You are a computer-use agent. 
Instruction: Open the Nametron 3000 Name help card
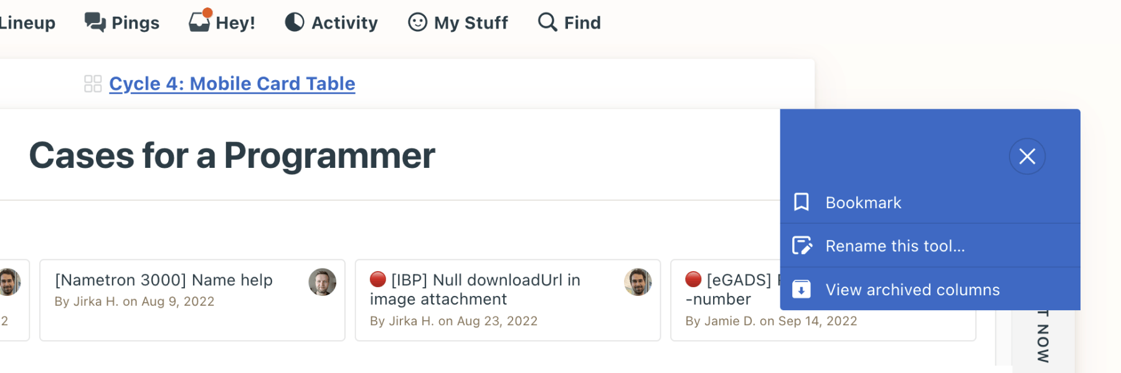[164, 280]
